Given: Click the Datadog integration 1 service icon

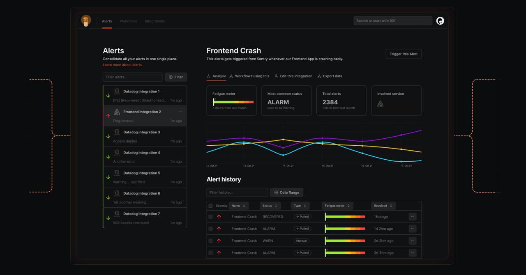Looking at the screenshot, I should tap(117, 92).
